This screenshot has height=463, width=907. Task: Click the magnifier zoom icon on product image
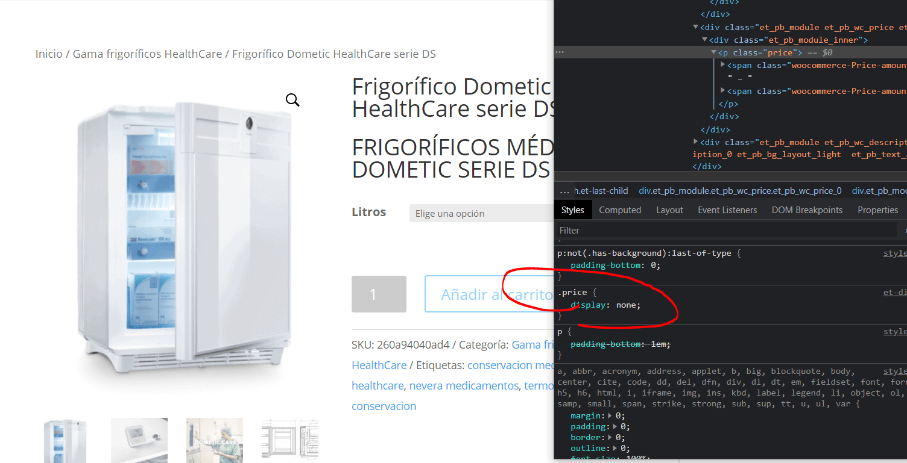point(292,100)
